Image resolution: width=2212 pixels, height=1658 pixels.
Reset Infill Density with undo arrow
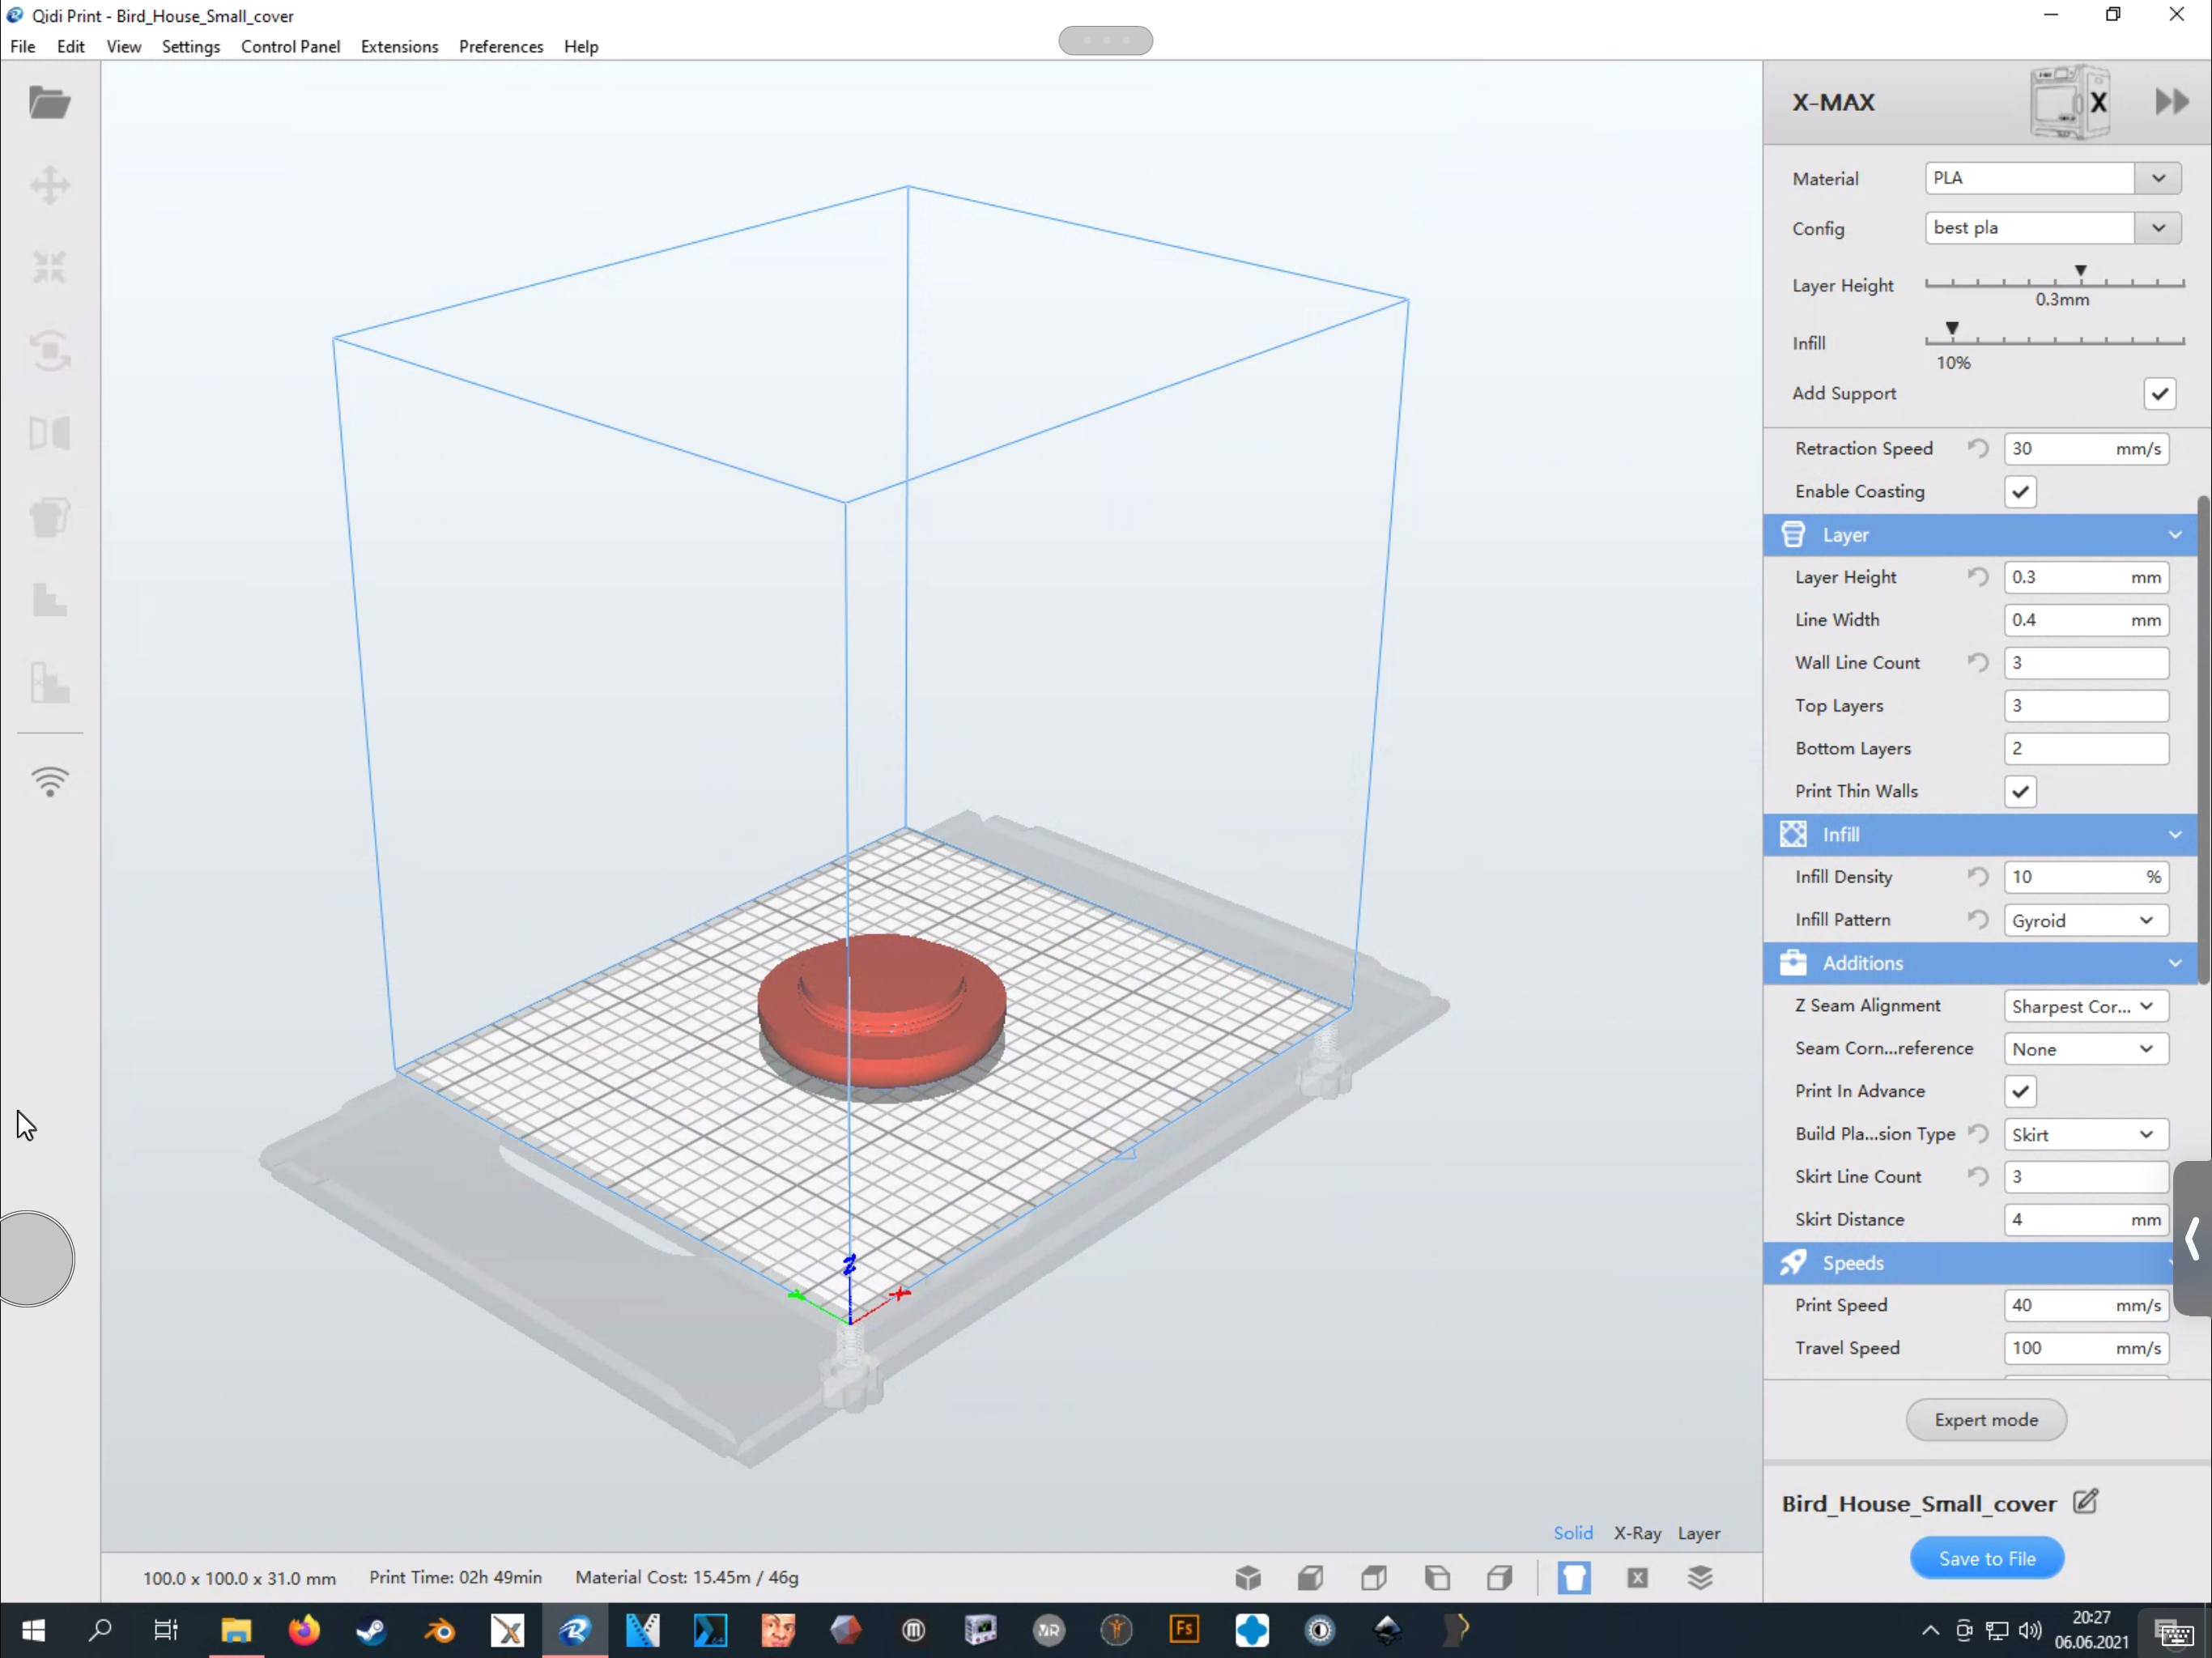click(x=1978, y=877)
